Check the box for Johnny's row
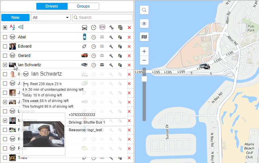This screenshot has width=259, height=163. [5, 93]
